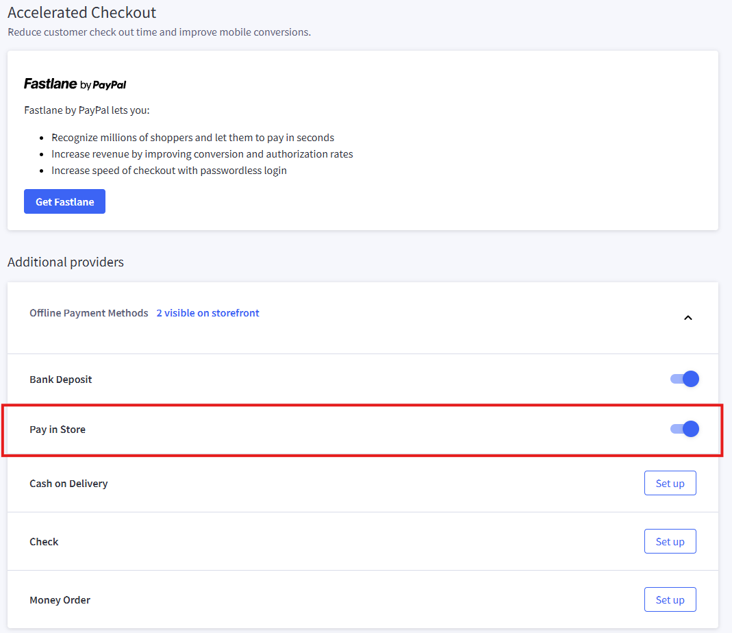Screen dimensions: 732x633
Task: Select the Bank Deposit row label
Action: pyautogui.click(x=60, y=380)
